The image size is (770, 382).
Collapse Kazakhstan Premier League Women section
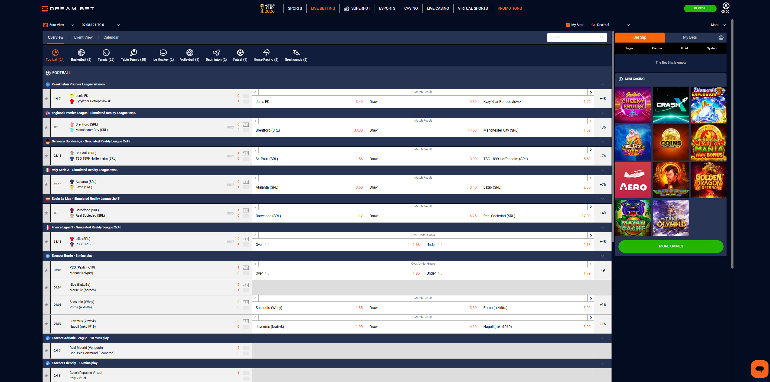[602, 84]
